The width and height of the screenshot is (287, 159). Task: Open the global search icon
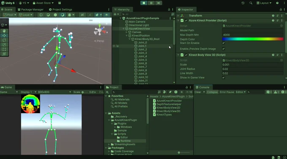(x=251, y=3)
